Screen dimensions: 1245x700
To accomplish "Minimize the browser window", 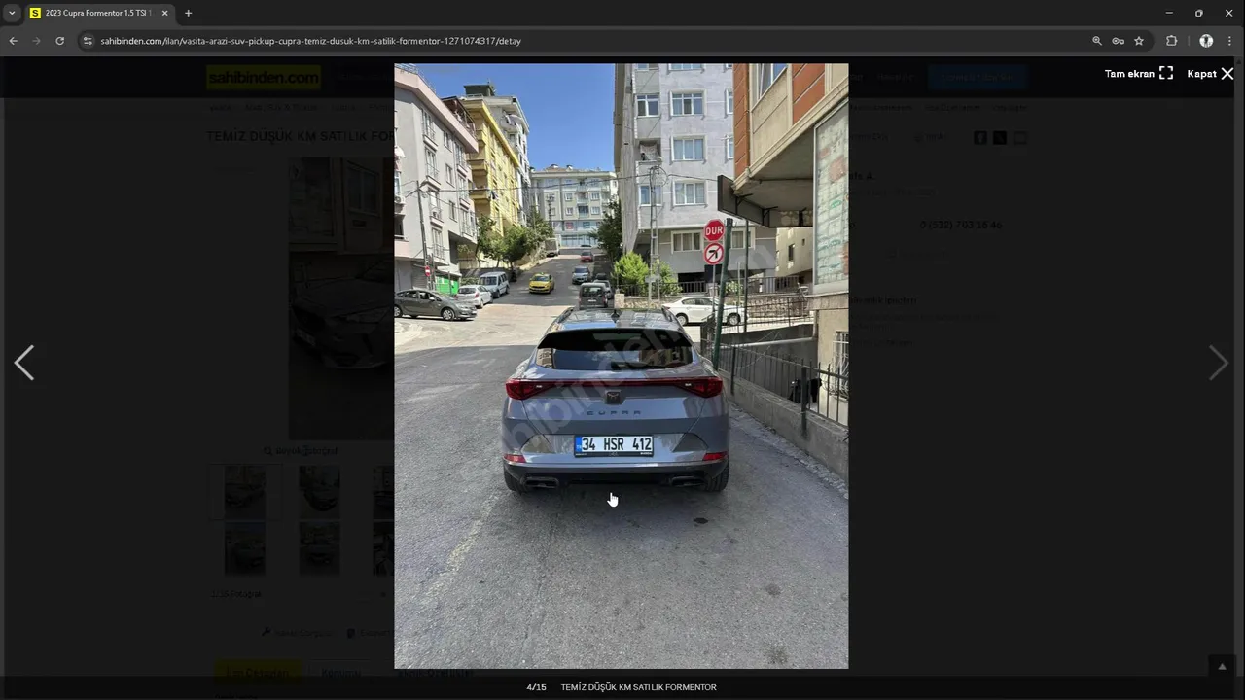I will (x=1168, y=13).
